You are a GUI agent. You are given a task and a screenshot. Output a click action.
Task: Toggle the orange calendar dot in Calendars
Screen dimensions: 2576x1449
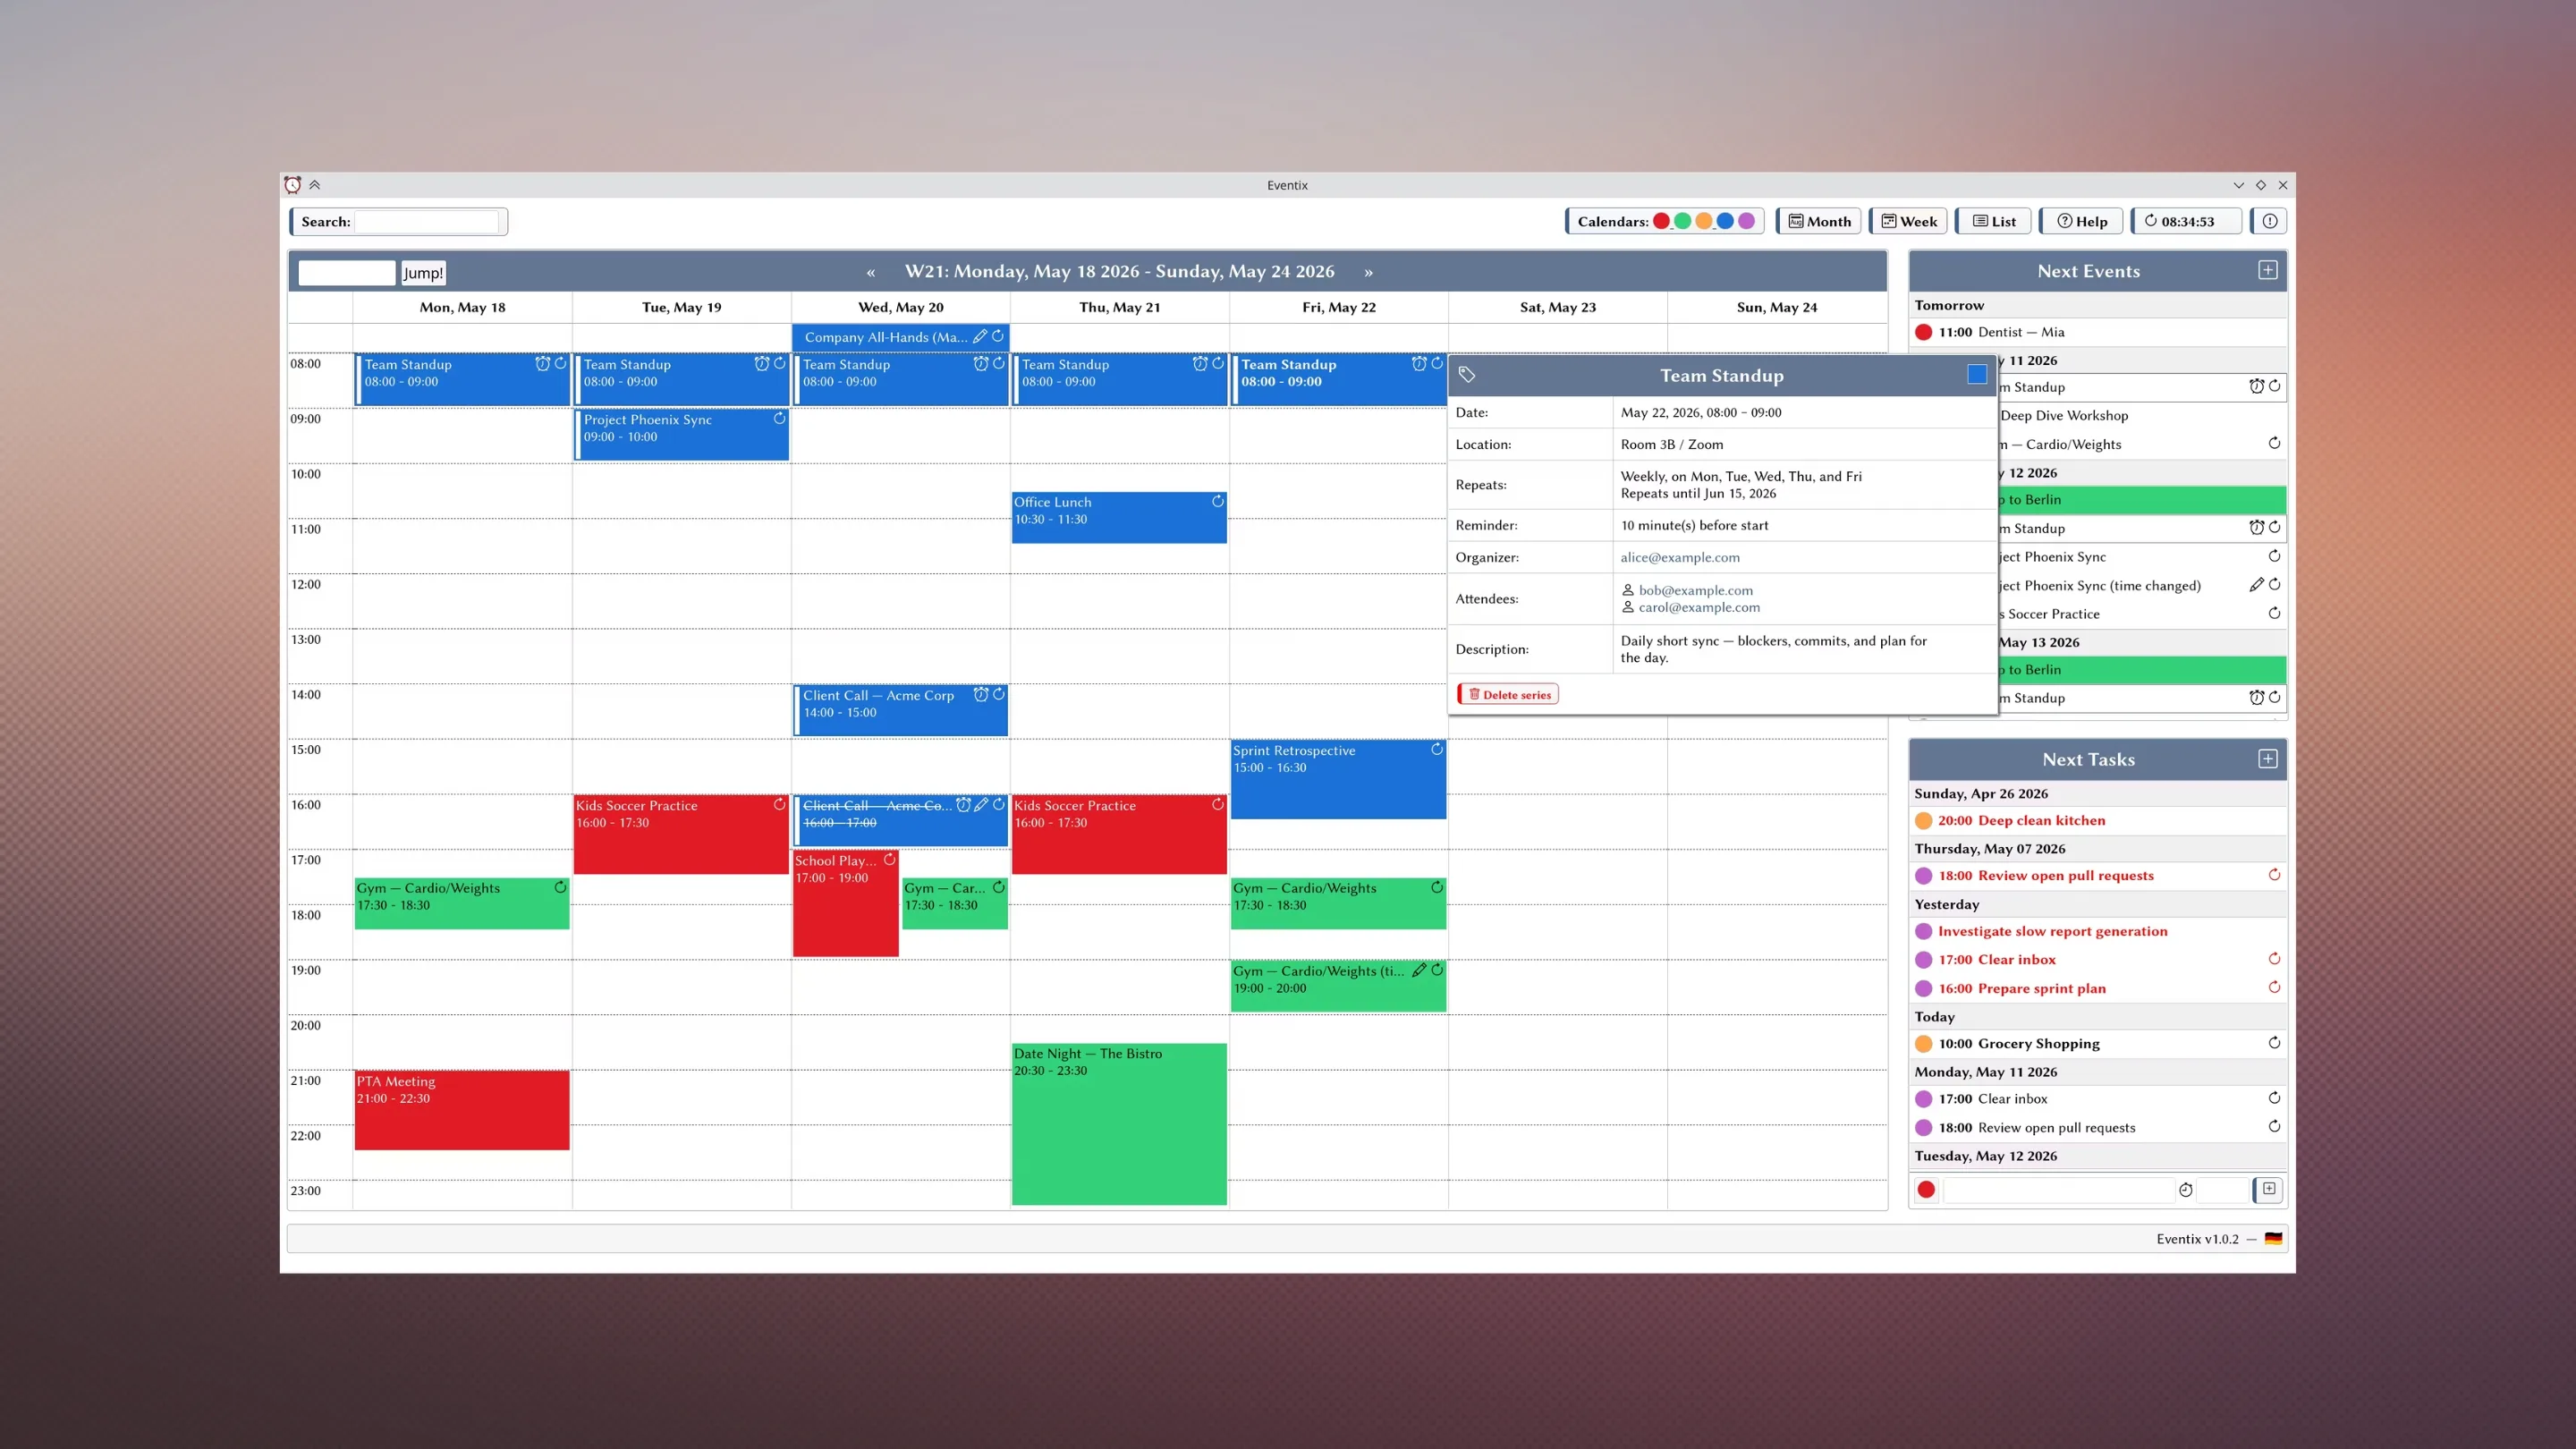tap(1704, 221)
